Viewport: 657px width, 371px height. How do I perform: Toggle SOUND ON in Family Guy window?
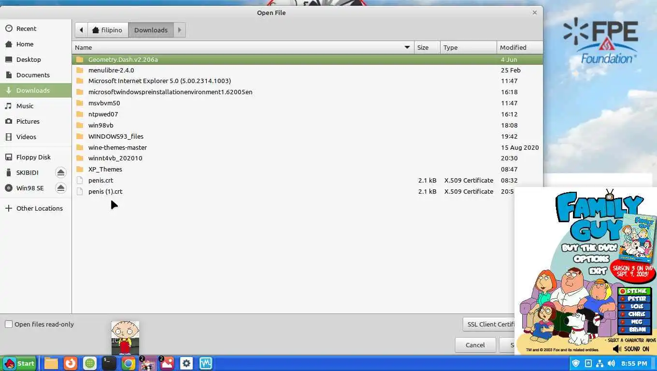tap(631, 349)
